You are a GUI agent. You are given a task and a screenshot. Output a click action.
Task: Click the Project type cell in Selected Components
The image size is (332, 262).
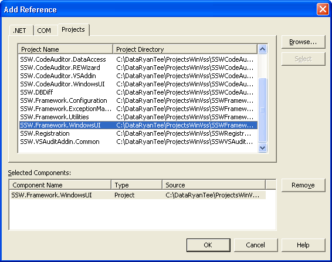click(124, 195)
